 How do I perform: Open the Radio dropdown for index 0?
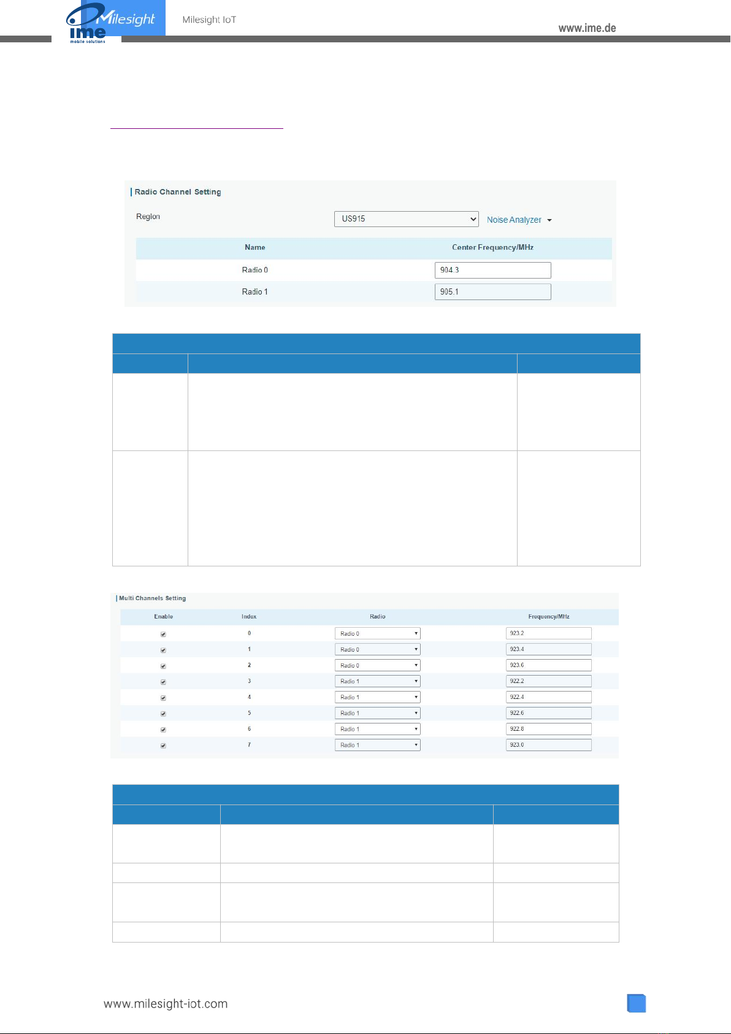(x=377, y=633)
